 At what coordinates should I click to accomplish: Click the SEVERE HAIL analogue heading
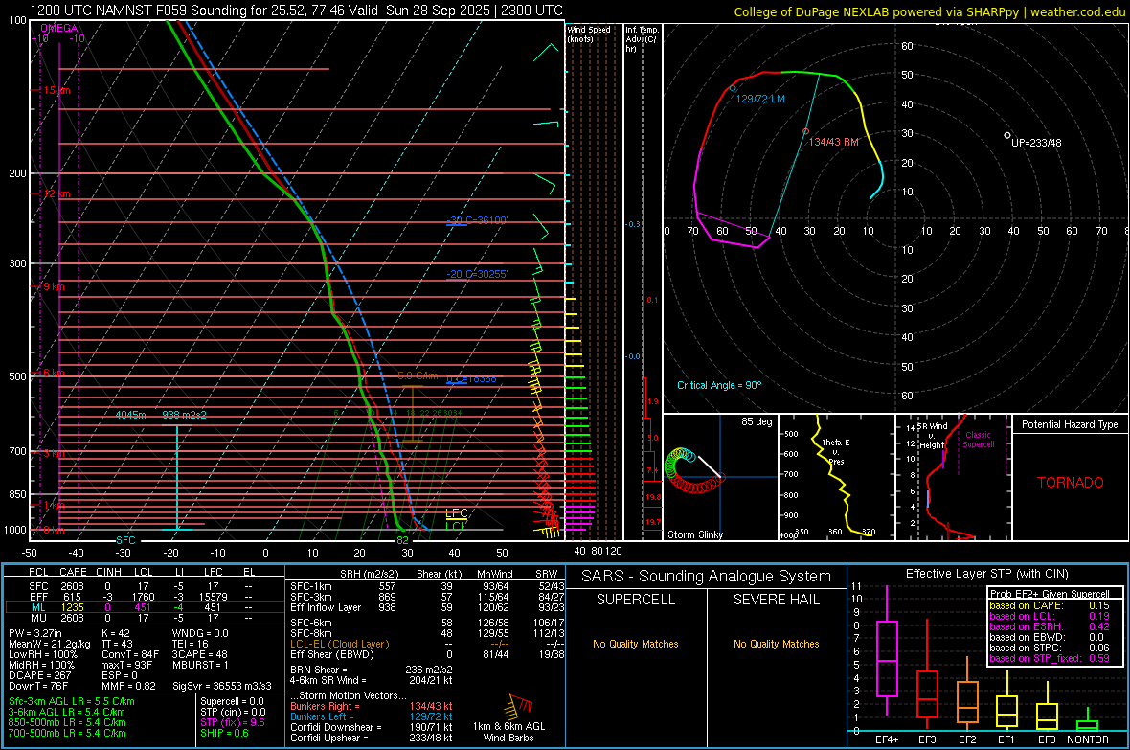pyautogui.click(x=777, y=600)
